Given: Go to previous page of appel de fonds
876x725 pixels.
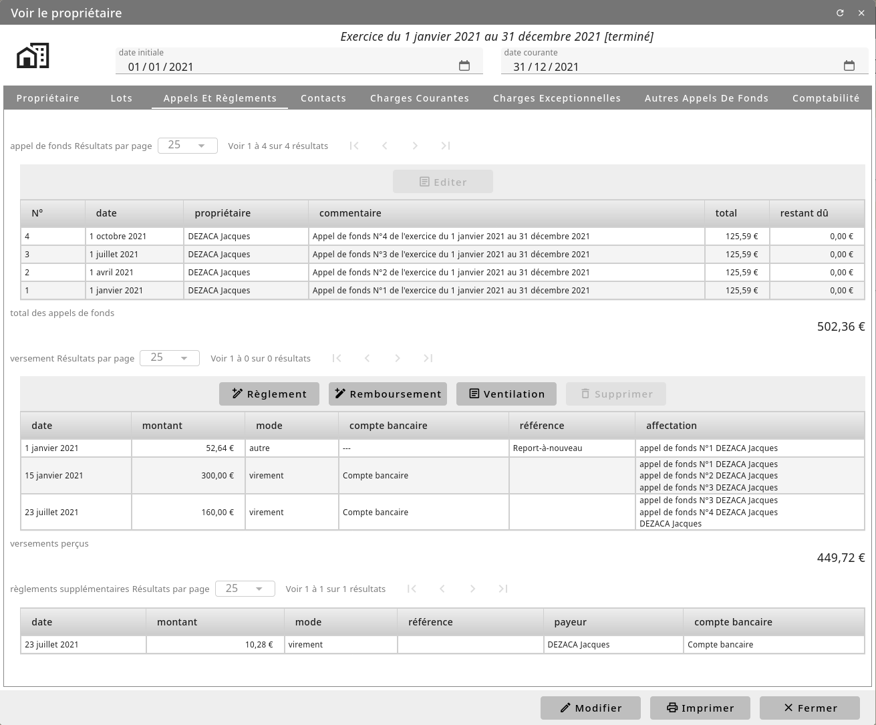Looking at the screenshot, I should (x=385, y=146).
